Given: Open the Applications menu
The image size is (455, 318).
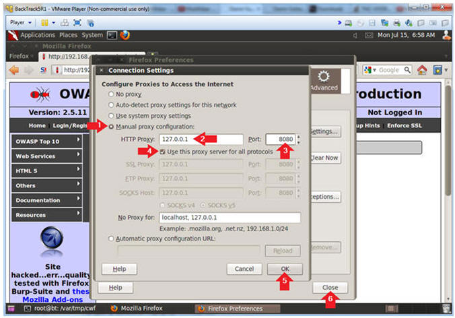Looking at the screenshot, I should (38, 35).
